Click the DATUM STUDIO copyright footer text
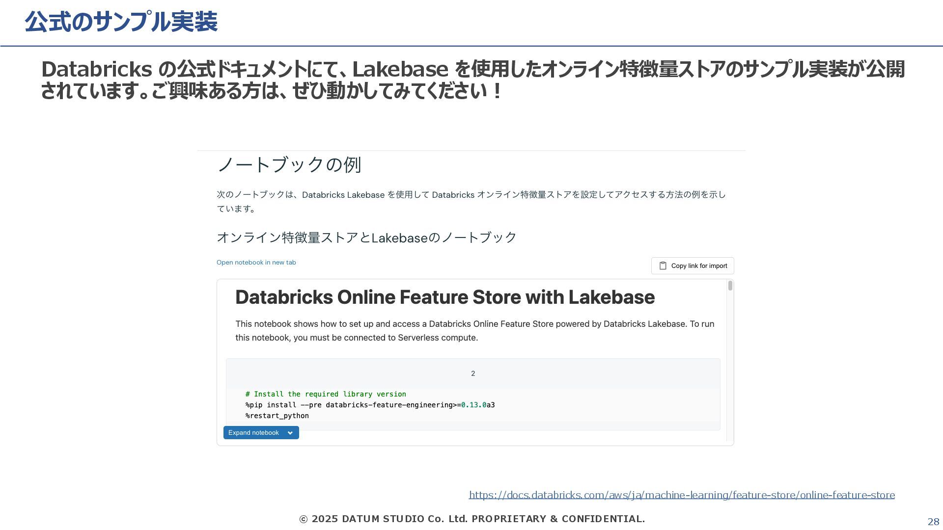This screenshot has height=530, width=943. pos(471,519)
